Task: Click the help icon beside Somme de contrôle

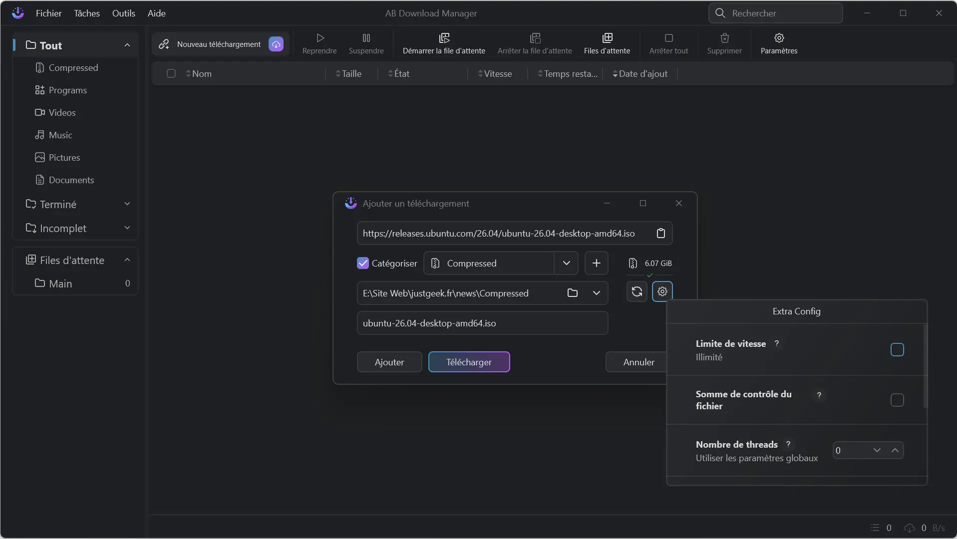Action: pyautogui.click(x=819, y=395)
